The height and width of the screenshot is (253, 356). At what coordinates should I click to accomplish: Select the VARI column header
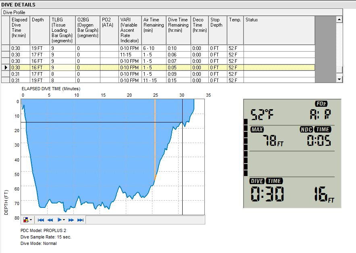(130, 30)
